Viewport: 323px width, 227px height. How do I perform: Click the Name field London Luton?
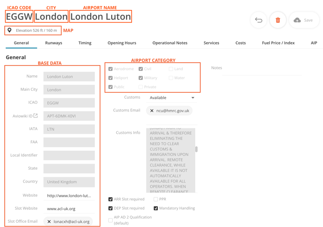[69, 77]
